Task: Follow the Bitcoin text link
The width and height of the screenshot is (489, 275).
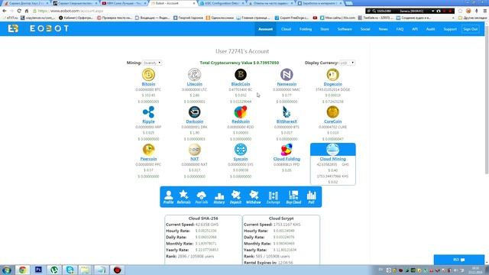Action: (148, 84)
